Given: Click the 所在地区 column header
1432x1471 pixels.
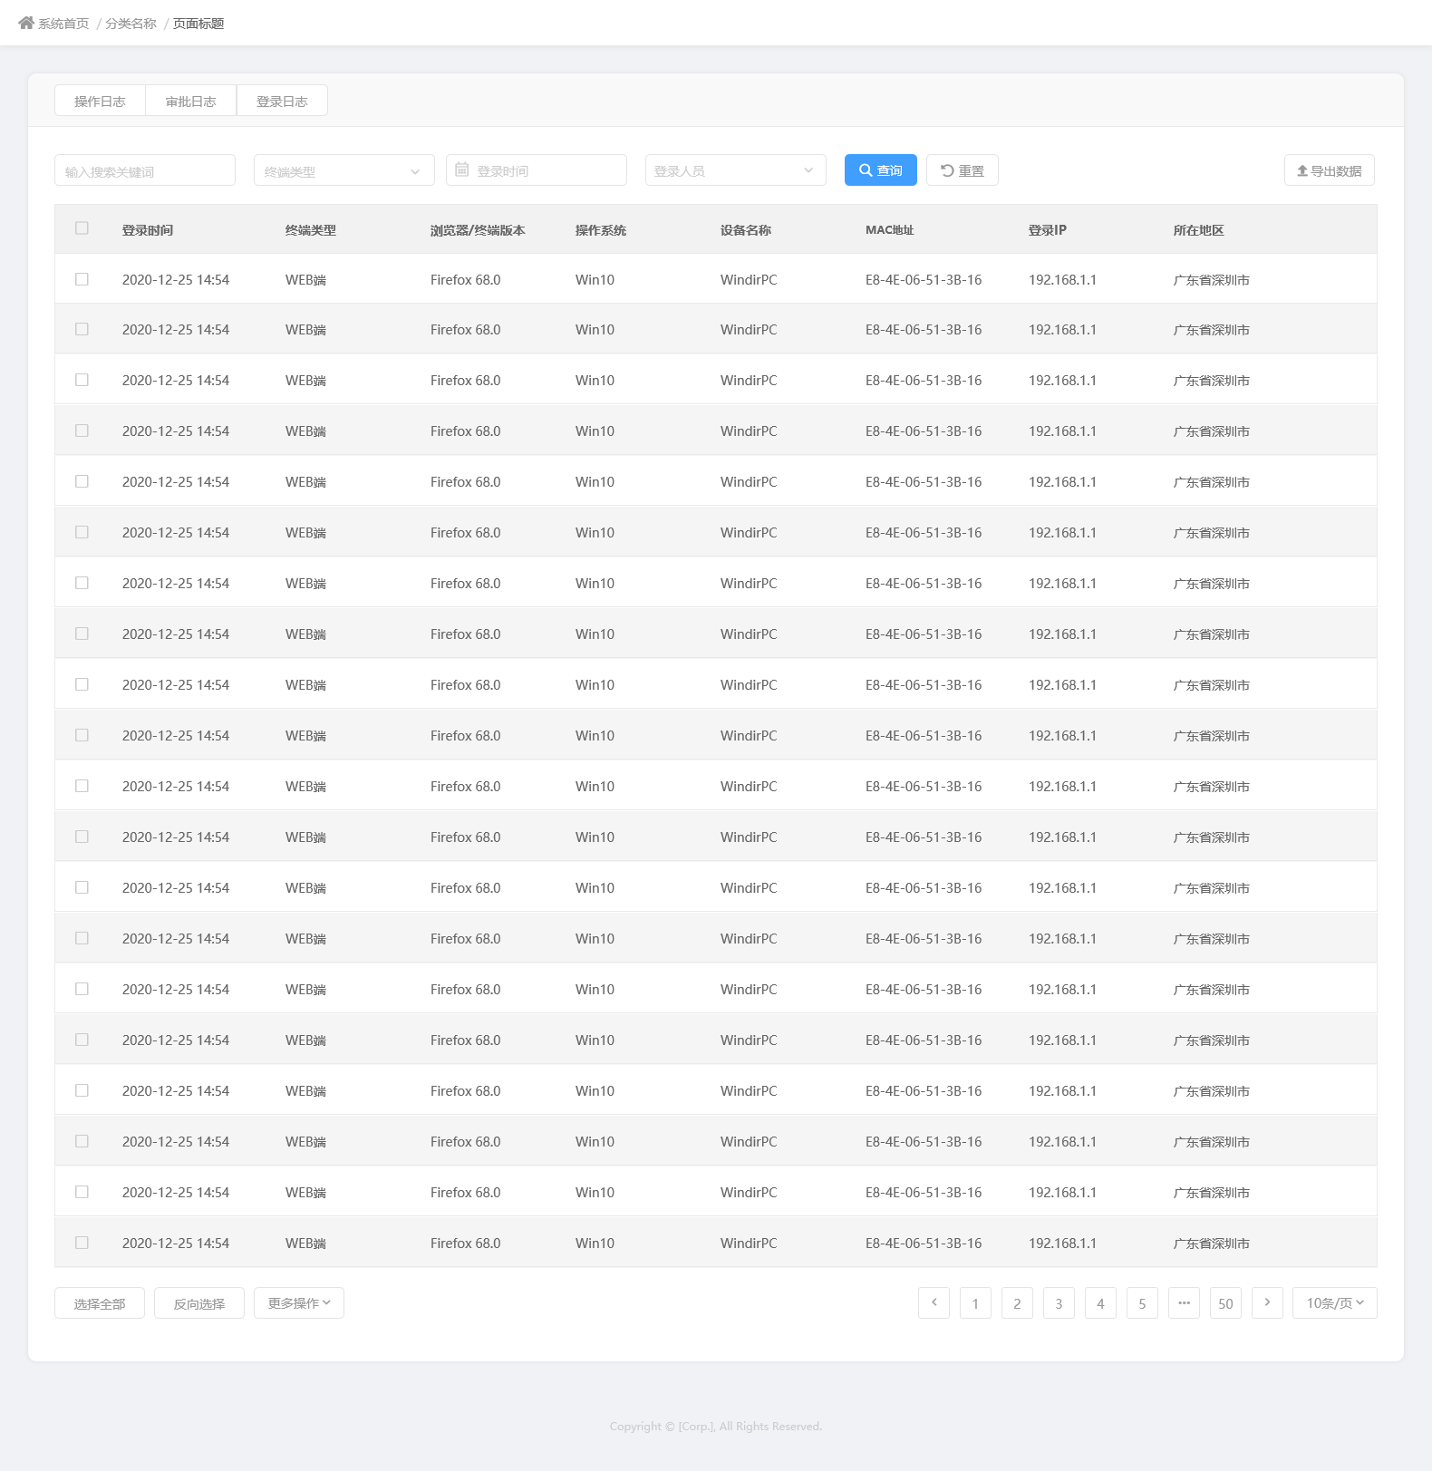Looking at the screenshot, I should point(1199,230).
